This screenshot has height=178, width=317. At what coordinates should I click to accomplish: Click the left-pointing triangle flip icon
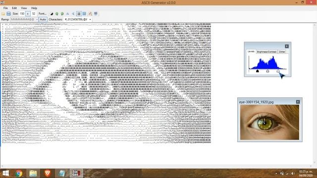(x=73, y=14)
